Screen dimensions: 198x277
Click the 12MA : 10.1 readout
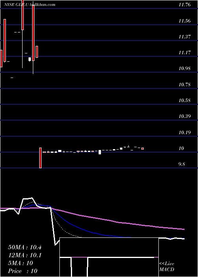click(25, 255)
